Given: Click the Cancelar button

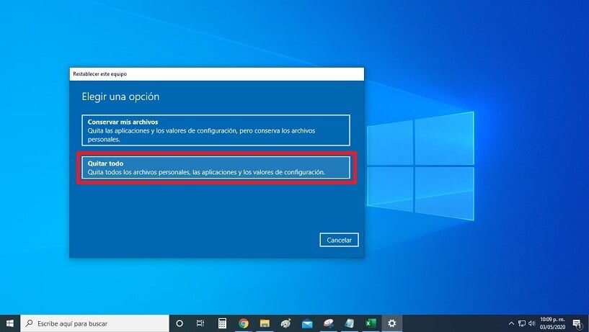Looking at the screenshot, I should [x=340, y=240].
